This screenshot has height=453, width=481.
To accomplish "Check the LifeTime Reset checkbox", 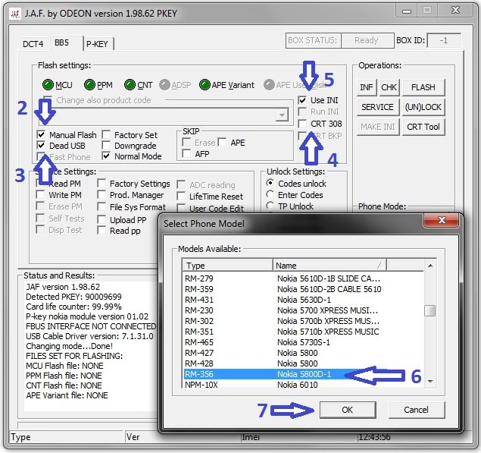I will [181, 196].
